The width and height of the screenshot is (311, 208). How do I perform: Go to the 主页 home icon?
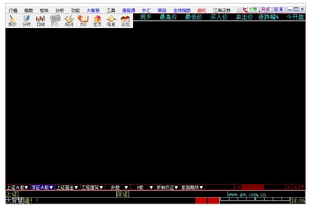click(x=97, y=21)
